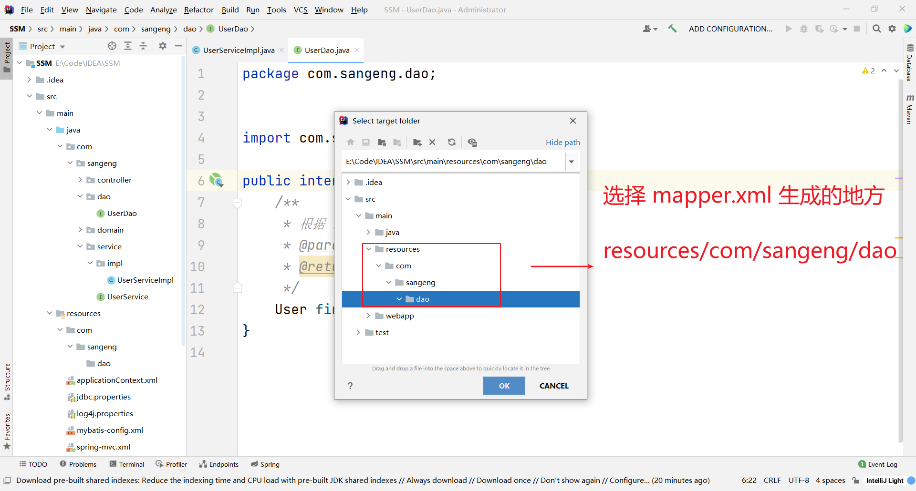This screenshot has width=916, height=491.
Task: Hide the Project tool window
Action: (x=178, y=46)
